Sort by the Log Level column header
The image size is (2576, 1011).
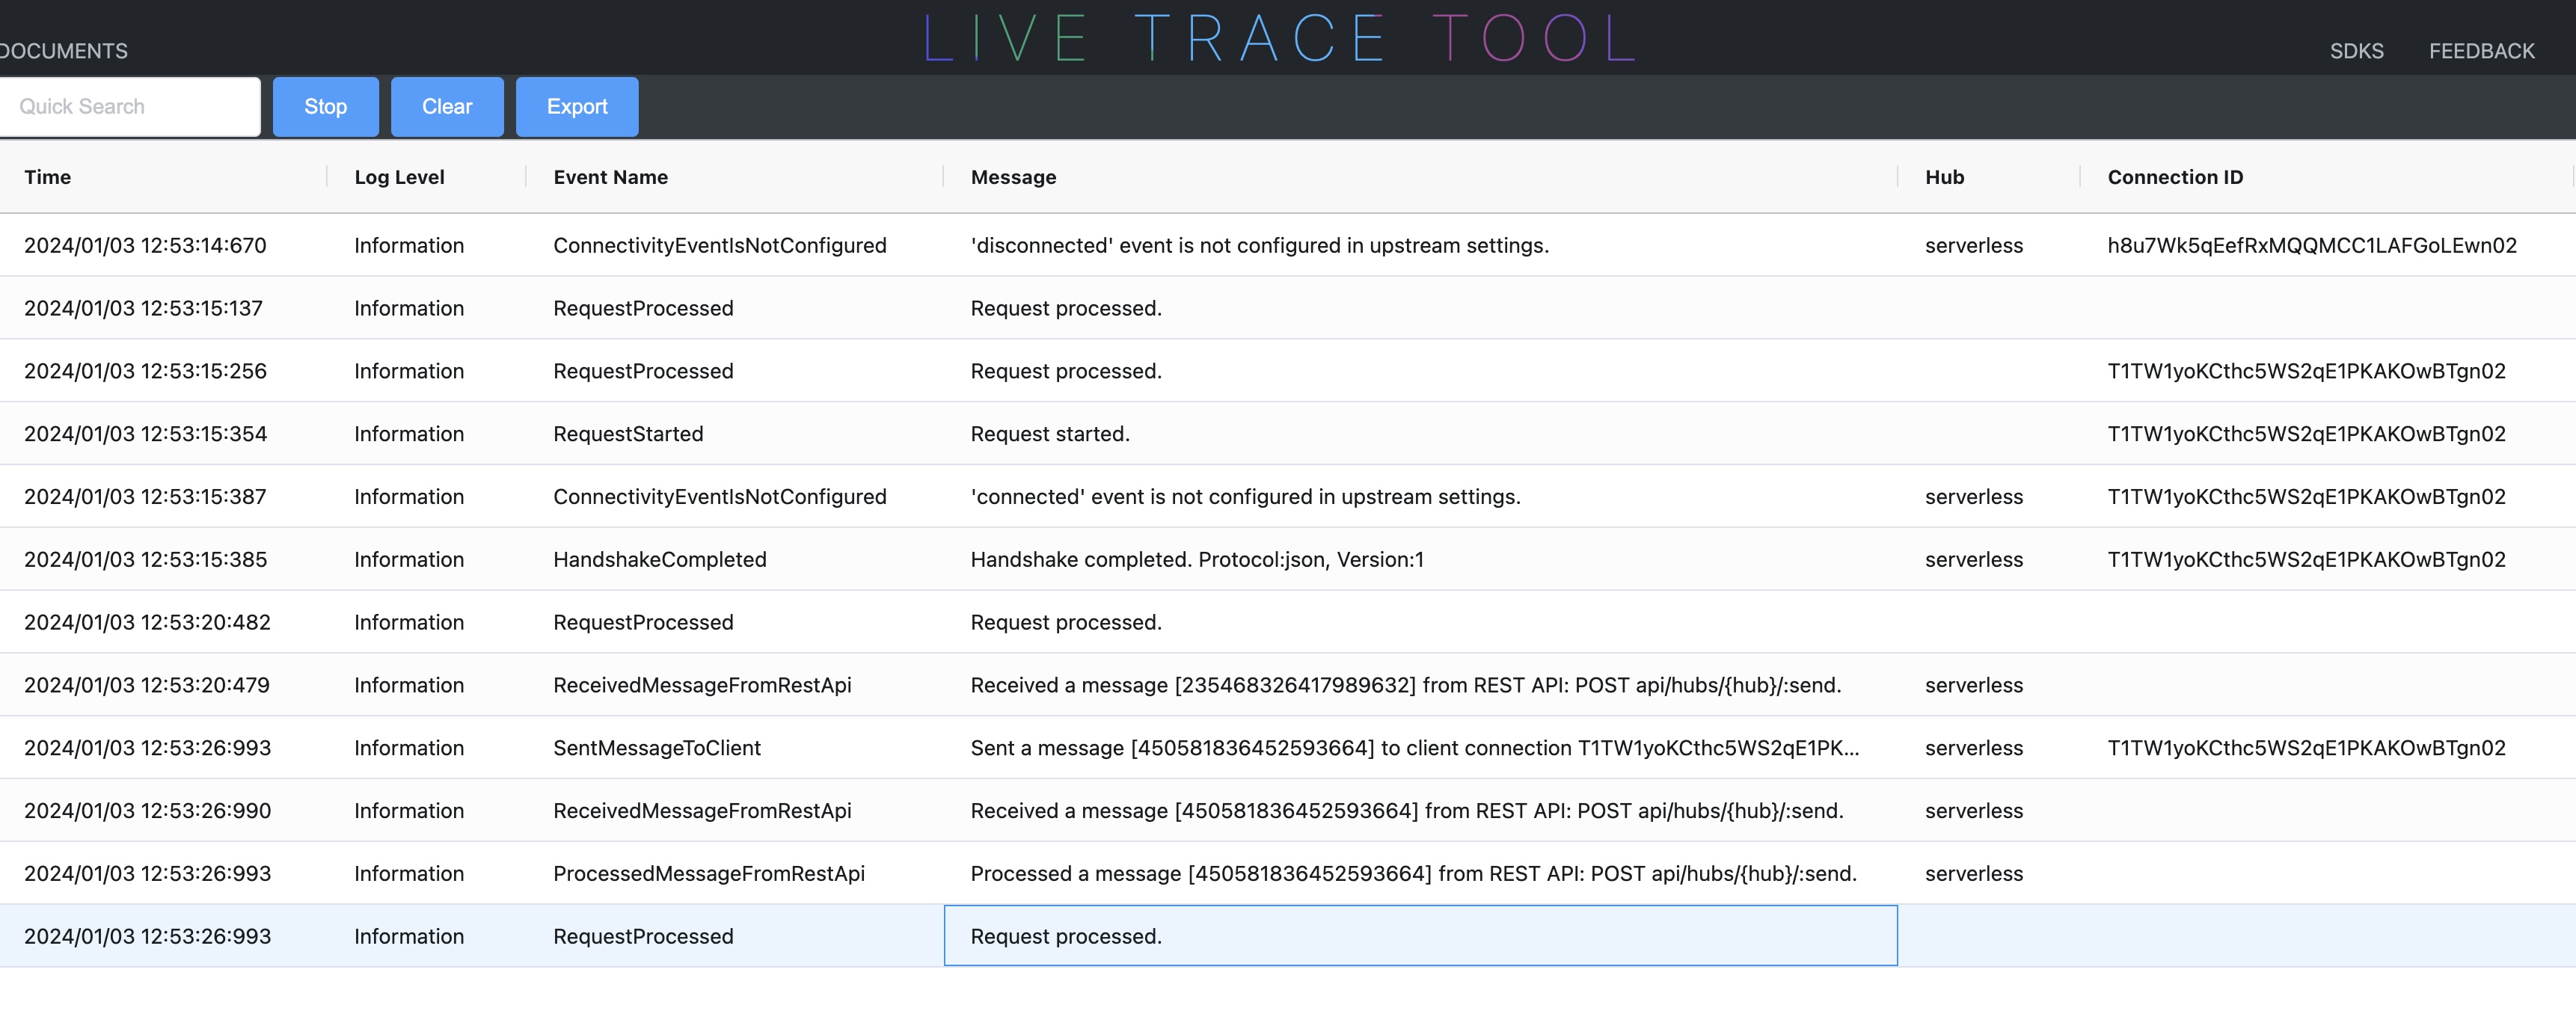(399, 177)
